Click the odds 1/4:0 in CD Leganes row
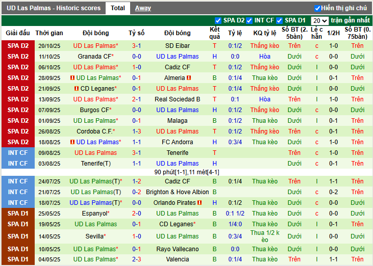This screenshot has width=373, height=266. (x=235, y=224)
